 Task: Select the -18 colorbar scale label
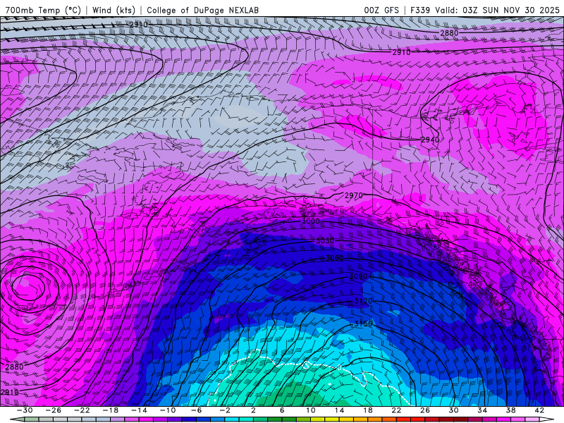coord(111,410)
